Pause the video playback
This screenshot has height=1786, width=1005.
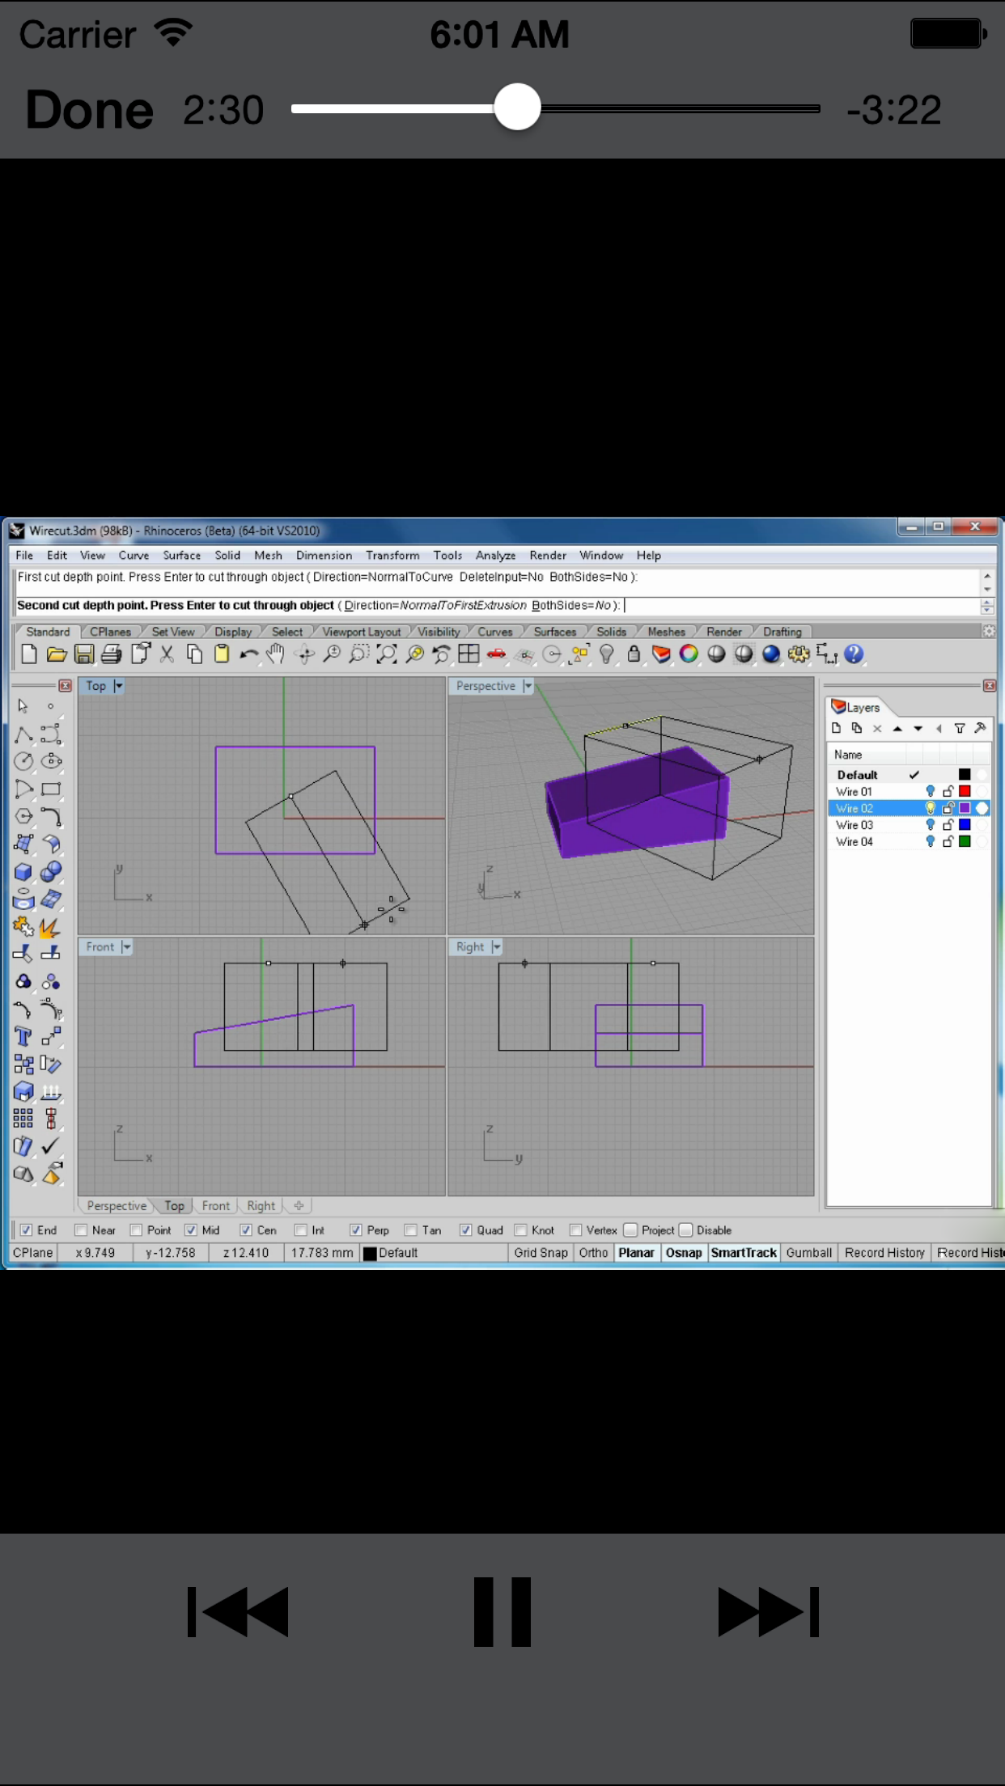(x=502, y=1611)
